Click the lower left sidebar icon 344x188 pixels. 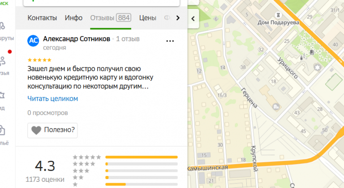point(2,130)
